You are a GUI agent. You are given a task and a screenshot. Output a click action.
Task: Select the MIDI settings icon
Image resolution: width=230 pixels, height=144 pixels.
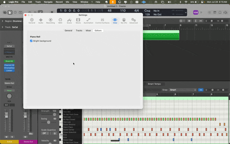(60, 21)
